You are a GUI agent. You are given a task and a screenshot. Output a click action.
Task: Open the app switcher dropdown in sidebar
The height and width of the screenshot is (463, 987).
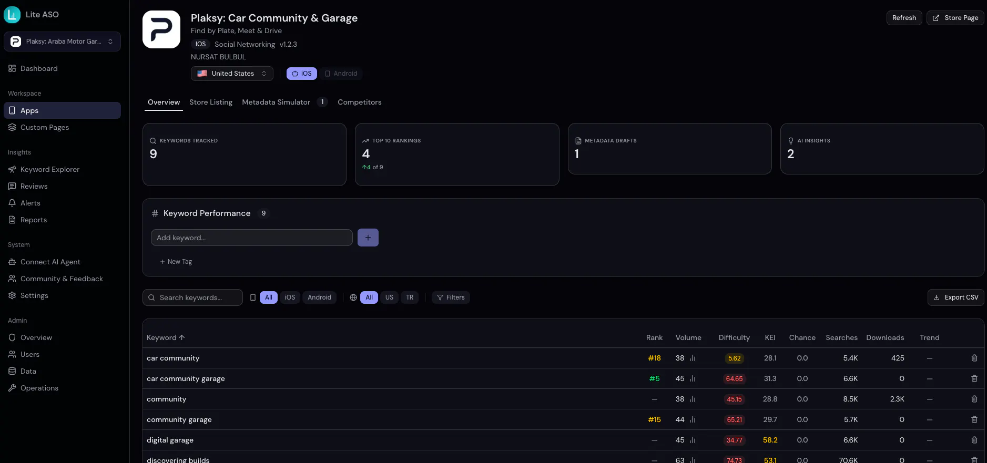tap(62, 42)
